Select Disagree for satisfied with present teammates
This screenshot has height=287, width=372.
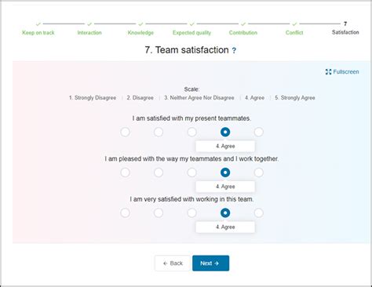pos(159,132)
